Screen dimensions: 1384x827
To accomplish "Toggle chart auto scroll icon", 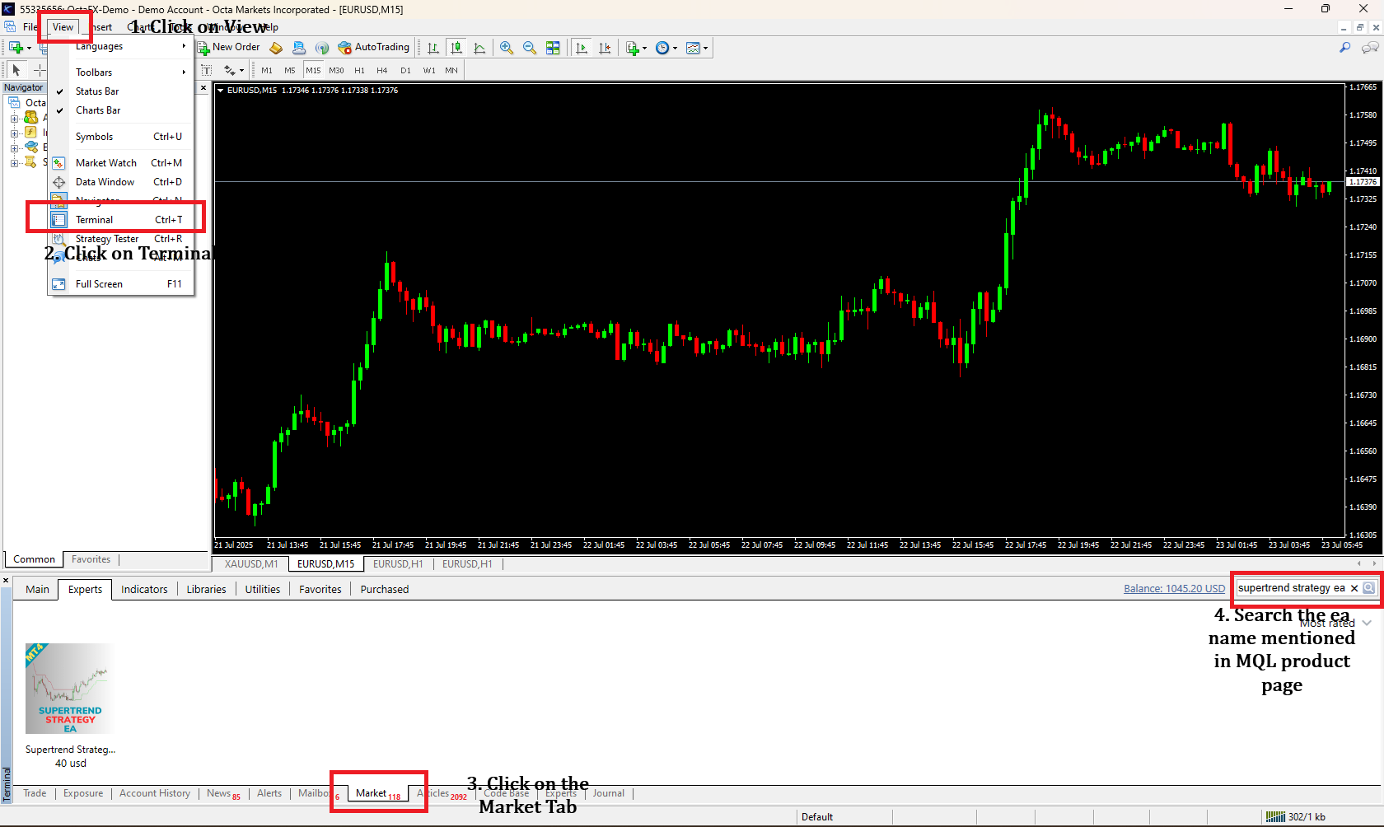I will pyautogui.click(x=582, y=48).
